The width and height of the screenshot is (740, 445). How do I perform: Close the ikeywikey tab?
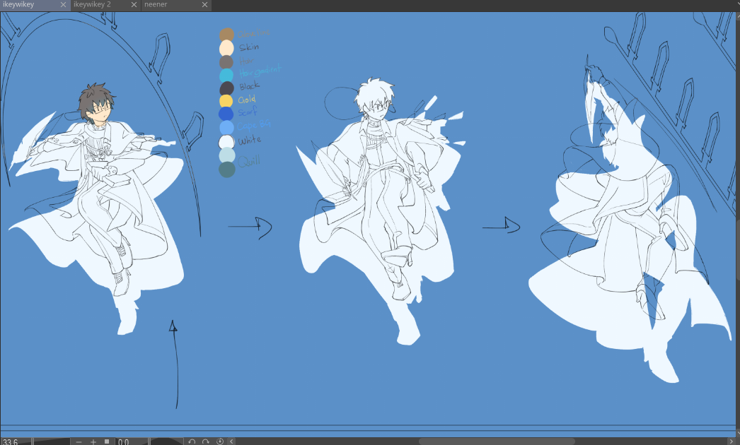63,5
